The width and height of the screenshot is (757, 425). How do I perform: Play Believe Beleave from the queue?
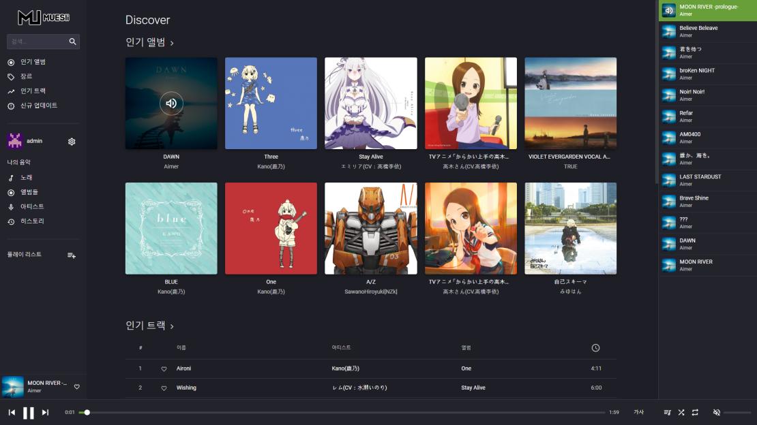708,31
